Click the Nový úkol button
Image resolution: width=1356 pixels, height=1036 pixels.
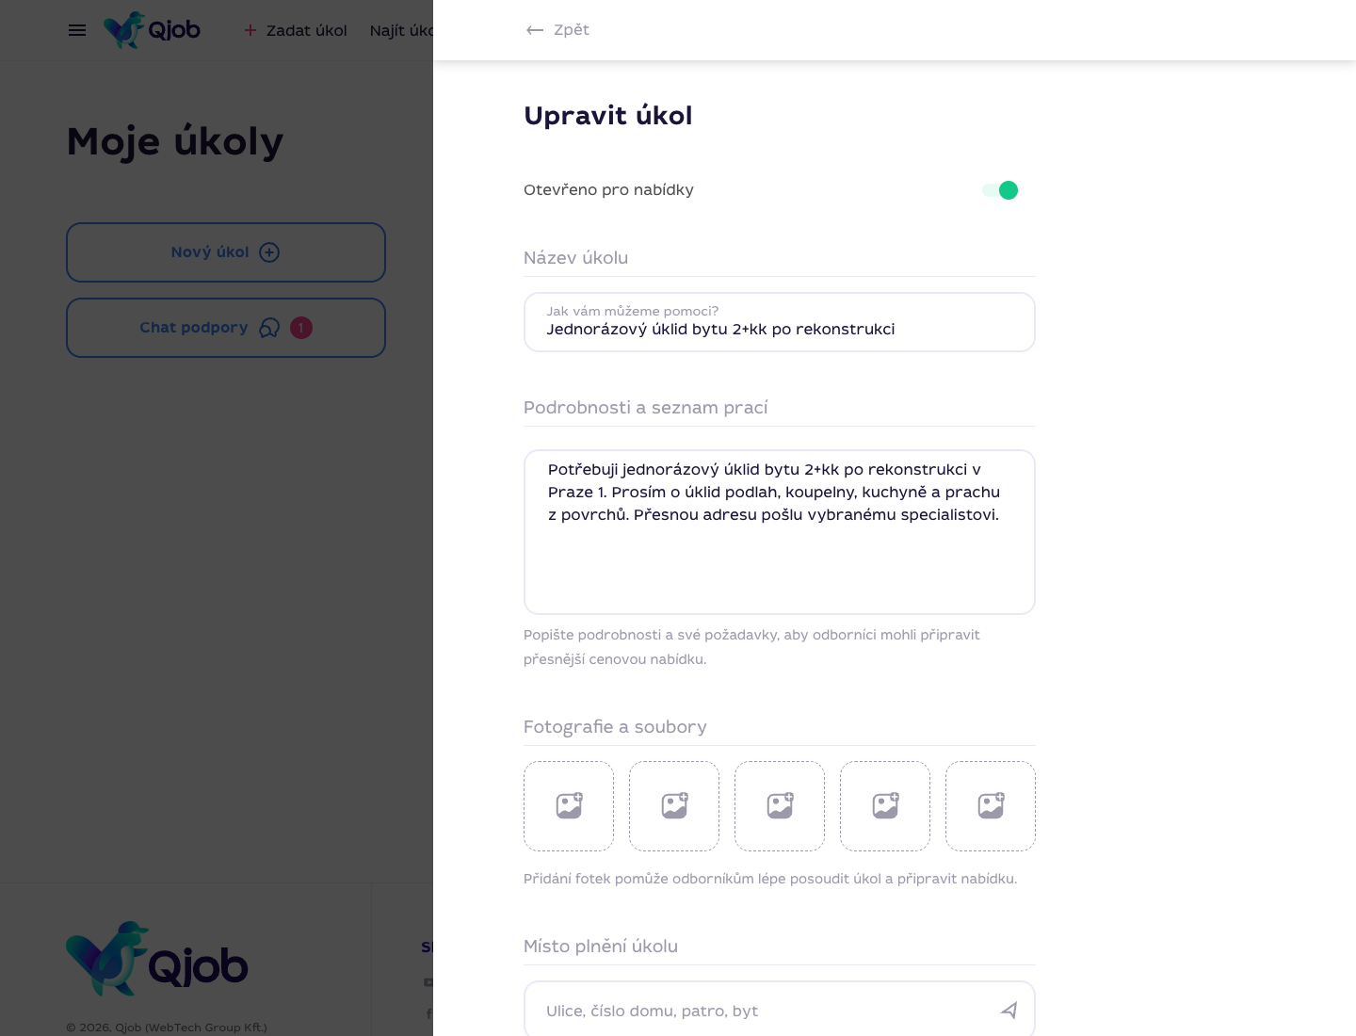tap(226, 252)
